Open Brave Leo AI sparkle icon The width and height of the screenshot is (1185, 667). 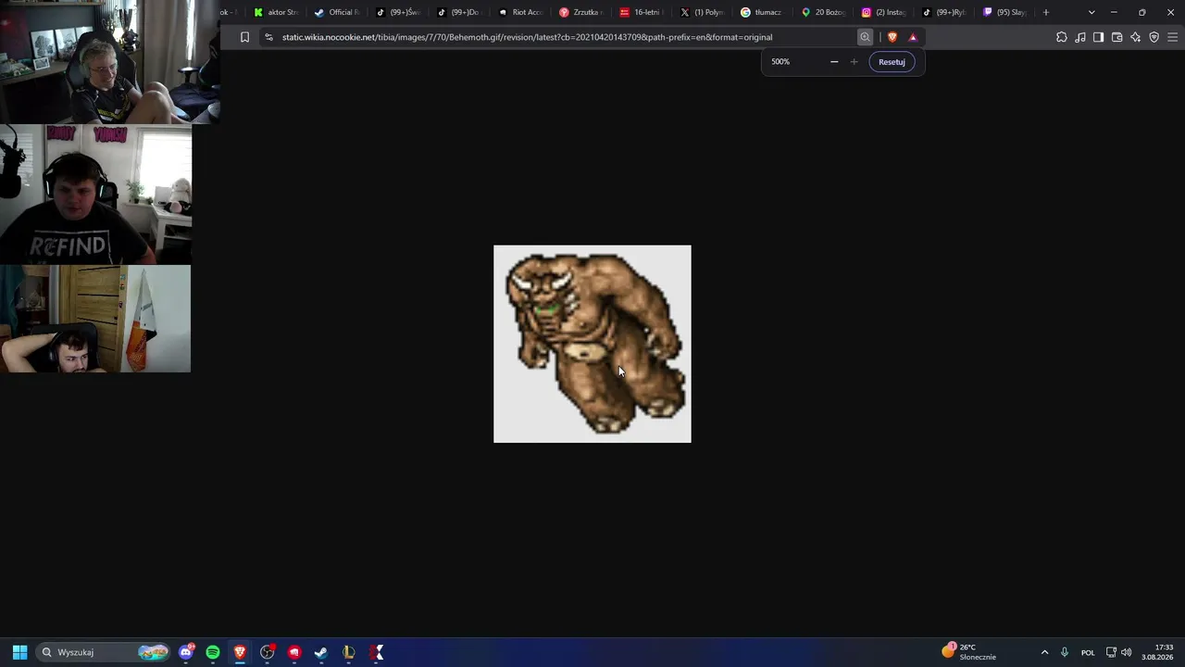(x=1135, y=37)
